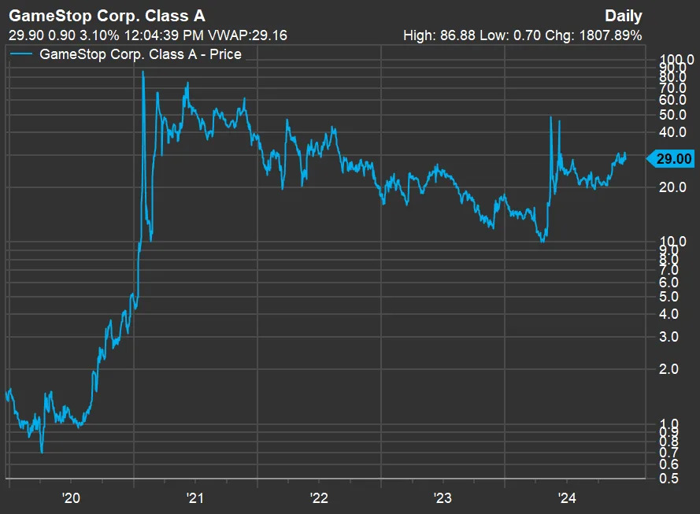The image size is (700, 514).
Task: Click the High: 86.88 value
Action: [439, 35]
